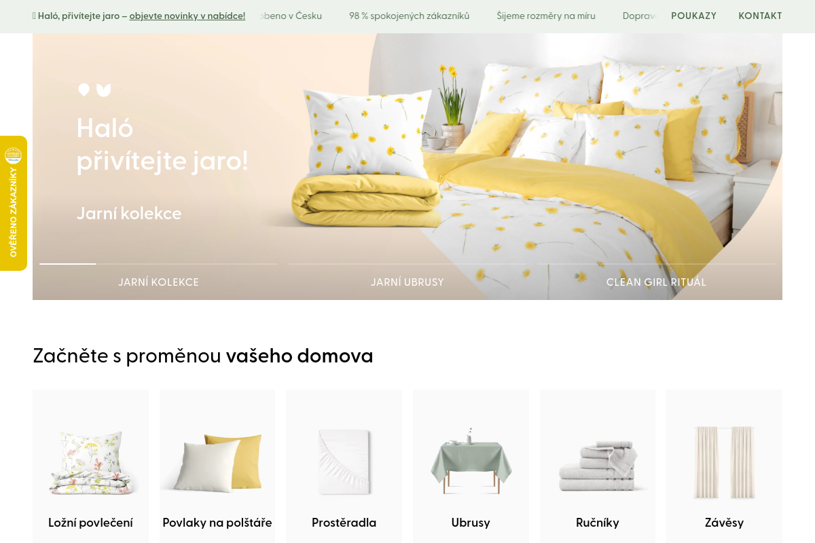Open Ložní povlečení category image
The width and height of the screenshot is (815, 543).
90,462
